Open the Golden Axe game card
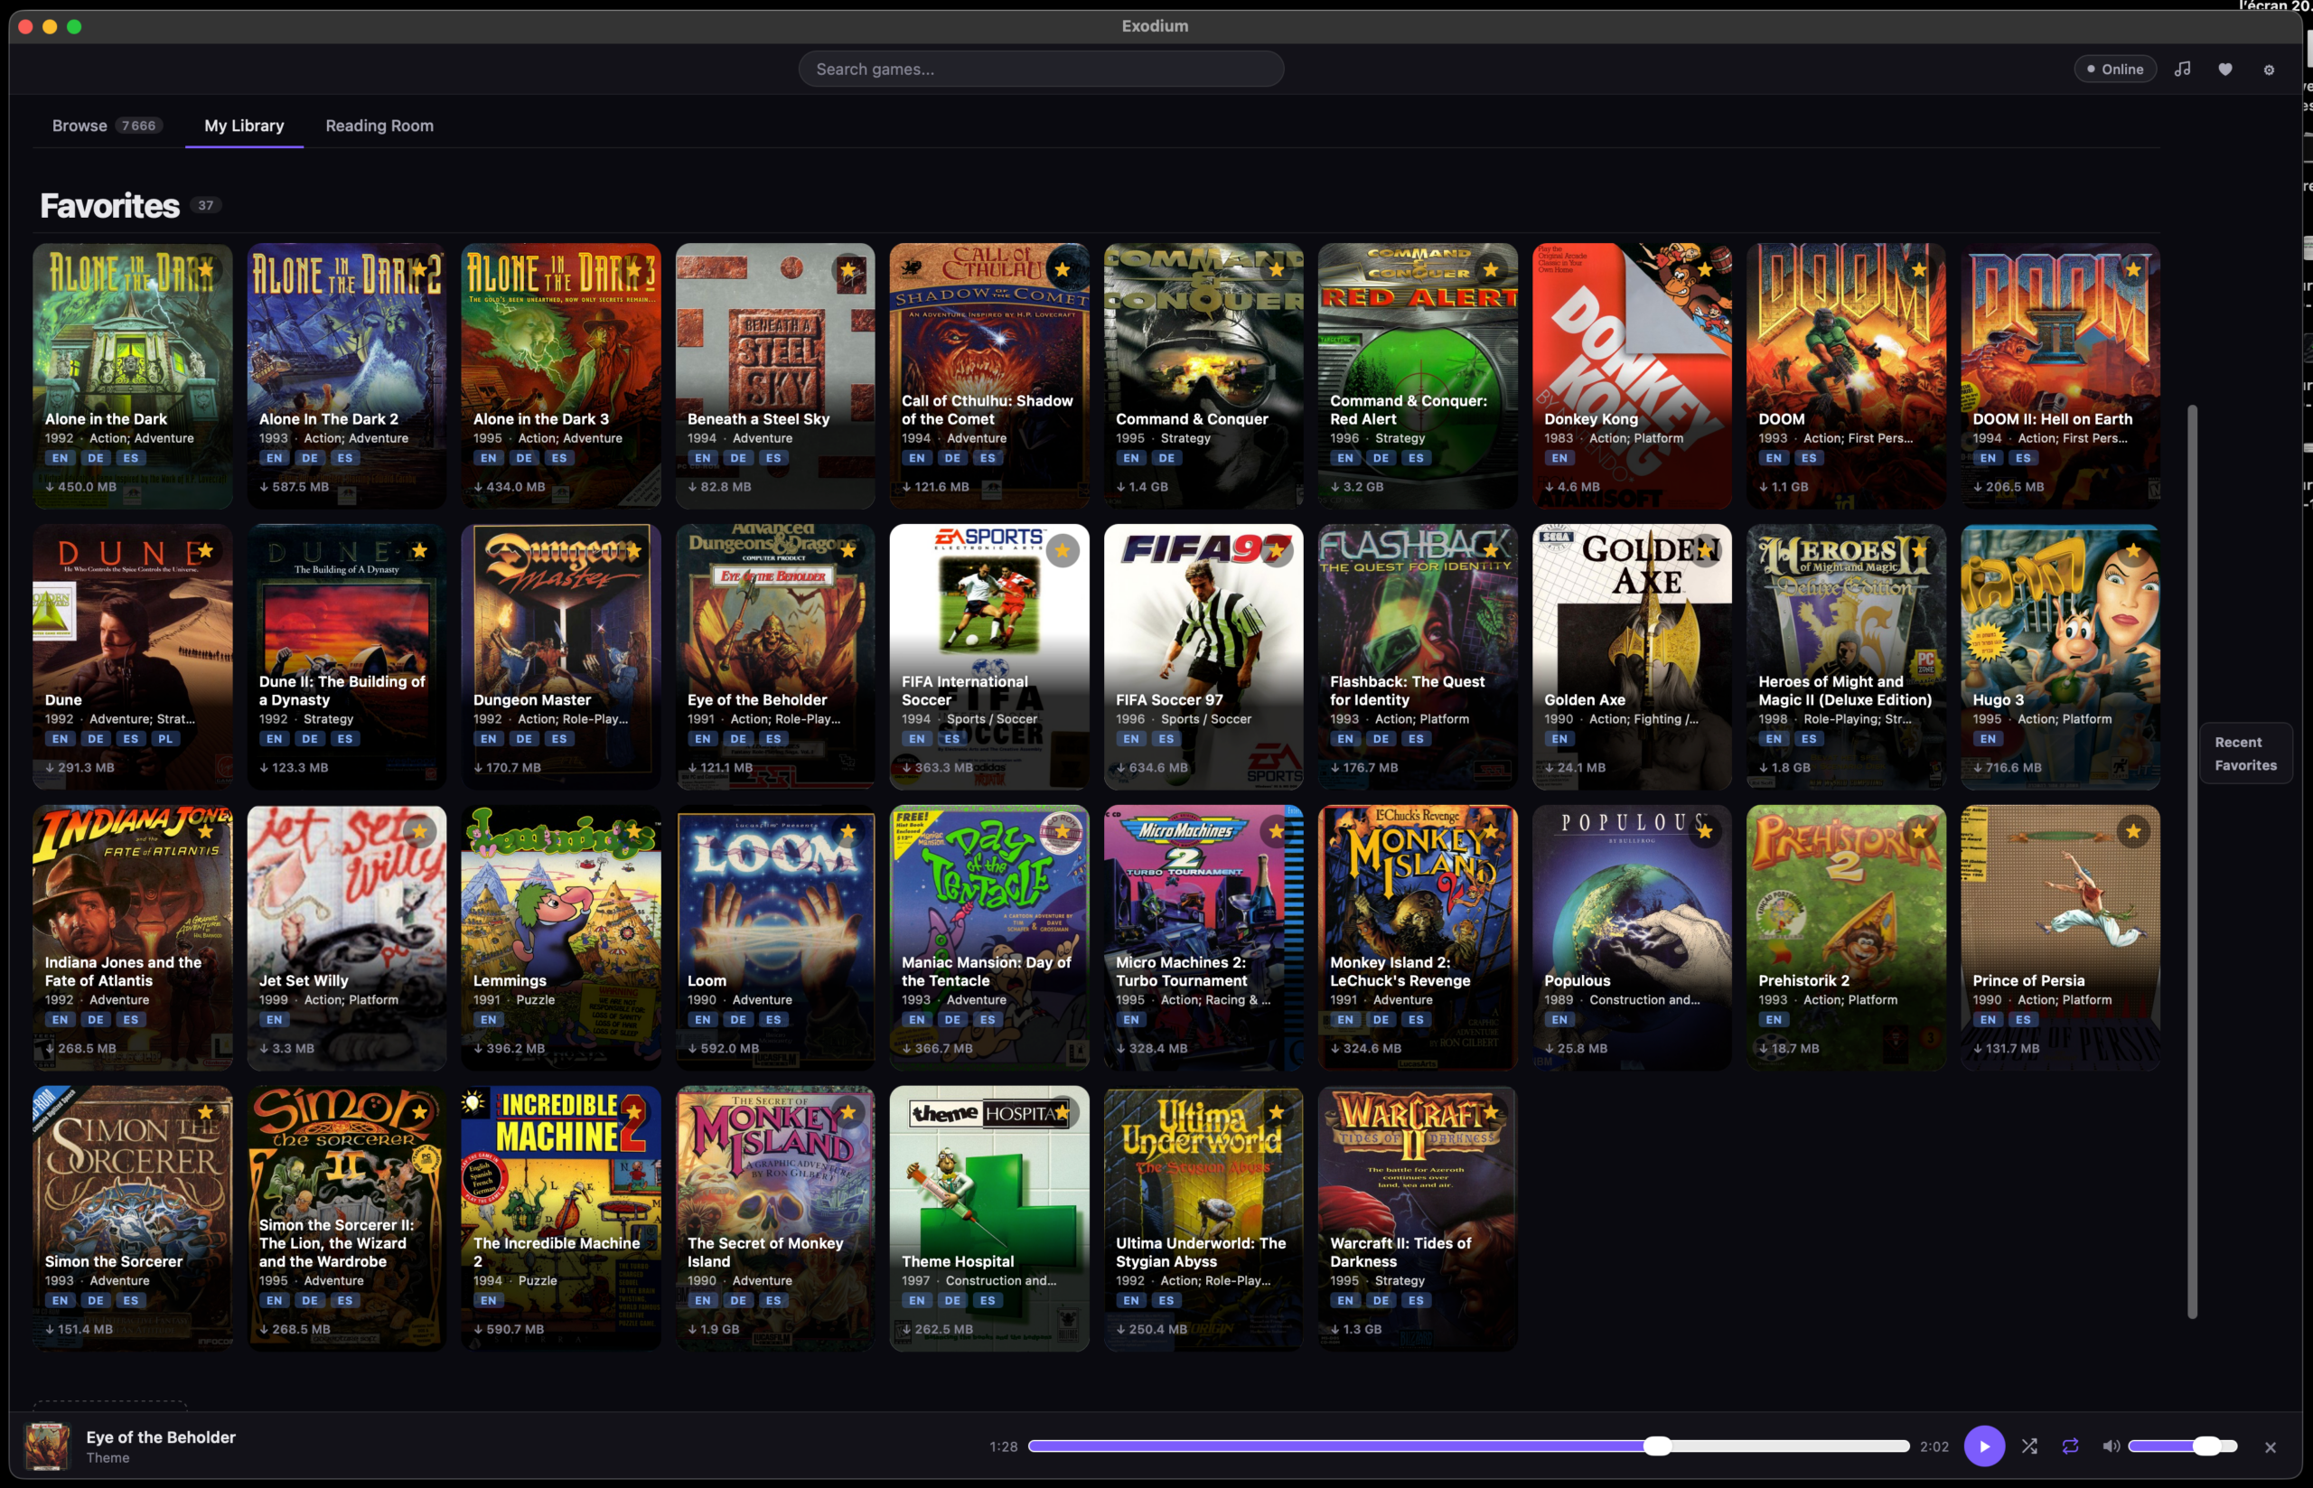2313x1488 pixels. tap(1632, 657)
